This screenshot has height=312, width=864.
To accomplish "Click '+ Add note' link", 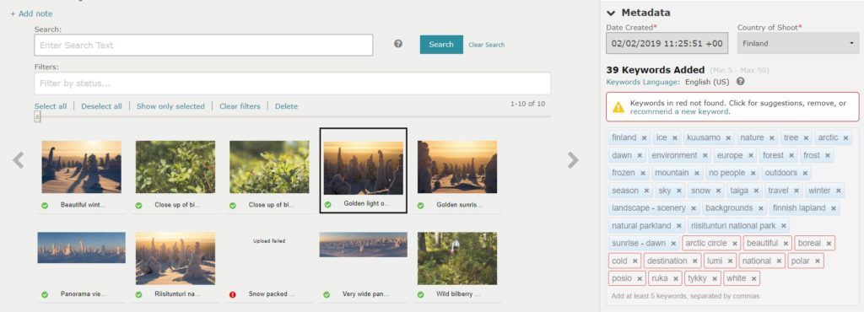I will pyautogui.click(x=31, y=13).
